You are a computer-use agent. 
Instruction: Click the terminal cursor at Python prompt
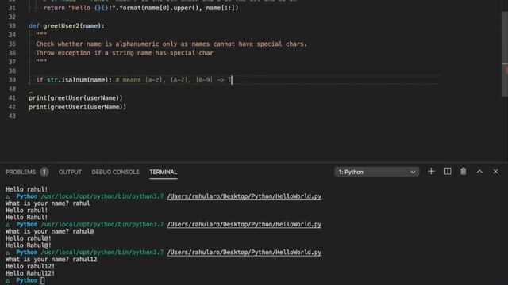pyautogui.click(x=42, y=280)
